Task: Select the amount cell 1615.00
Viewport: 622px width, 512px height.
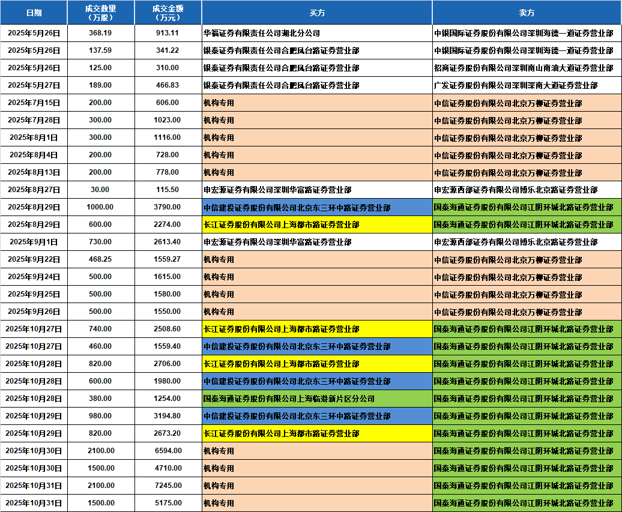Action: (168, 277)
